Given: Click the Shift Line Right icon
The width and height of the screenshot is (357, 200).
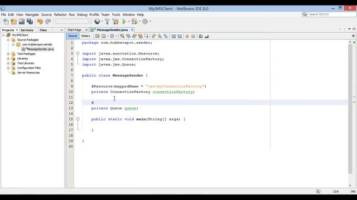Looking at the screenshot, I should pyautogui.click(x=180, y=36).
